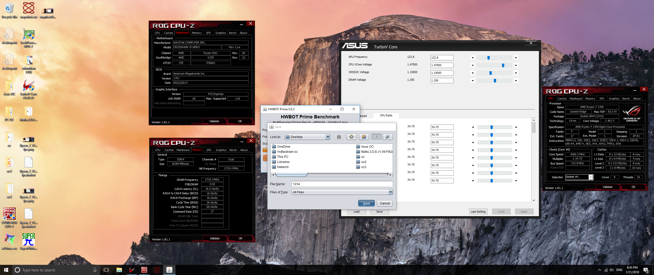Open SPD tab in Mainboard CPU-Z window

tap(208, 33)
